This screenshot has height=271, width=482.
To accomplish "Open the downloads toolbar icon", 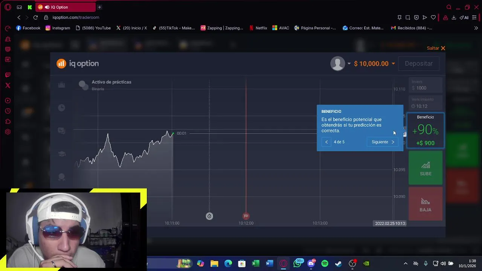I will click(454, 17).
